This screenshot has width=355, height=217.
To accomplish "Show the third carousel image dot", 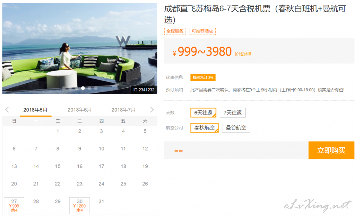I will 77,88.
